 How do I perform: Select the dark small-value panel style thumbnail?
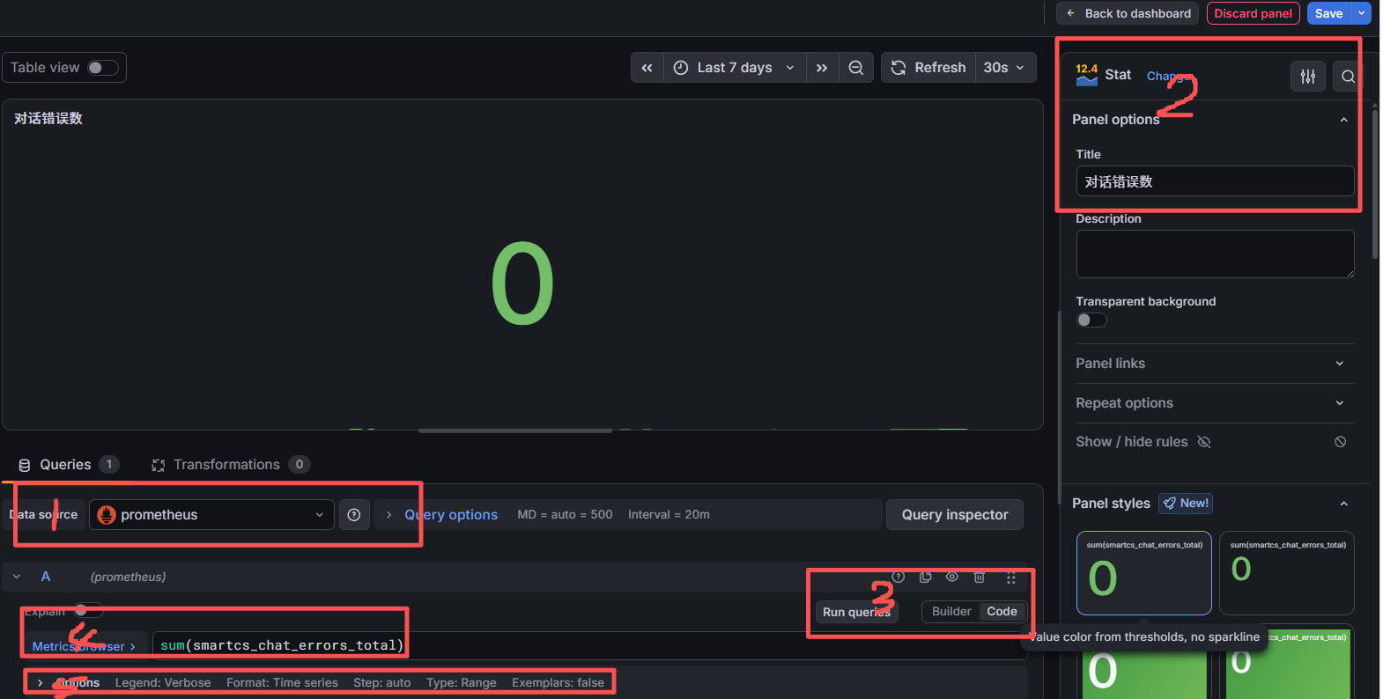click(1287, 573)
